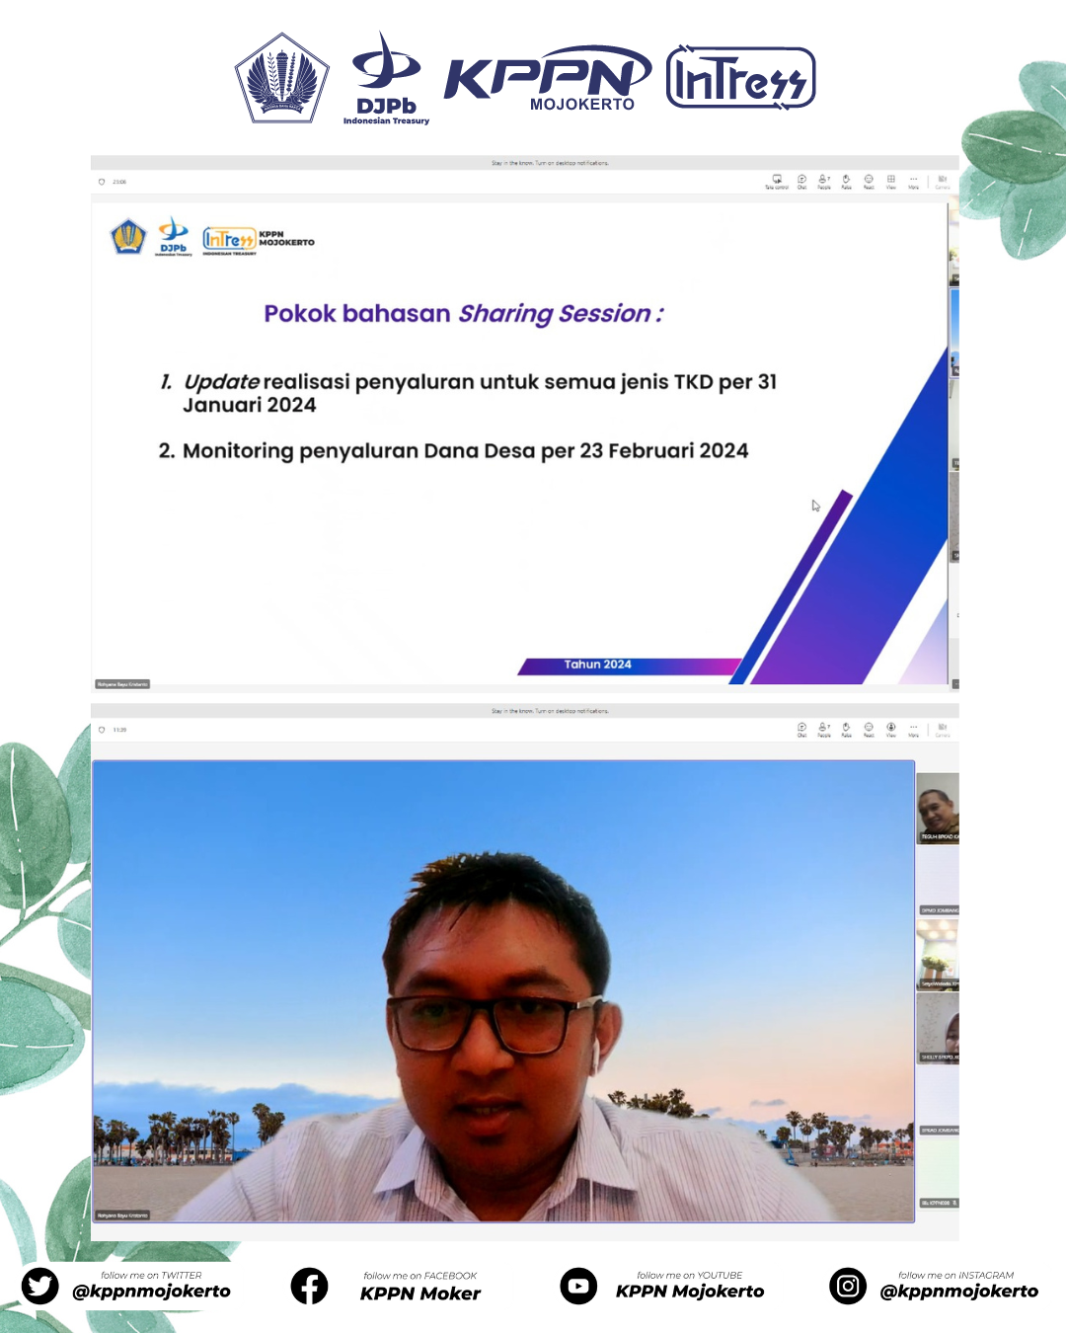Raise hand in the lower meeting toolbar
The width and height of the screenshot is (1066, 1333).
(x=846, y=729)
